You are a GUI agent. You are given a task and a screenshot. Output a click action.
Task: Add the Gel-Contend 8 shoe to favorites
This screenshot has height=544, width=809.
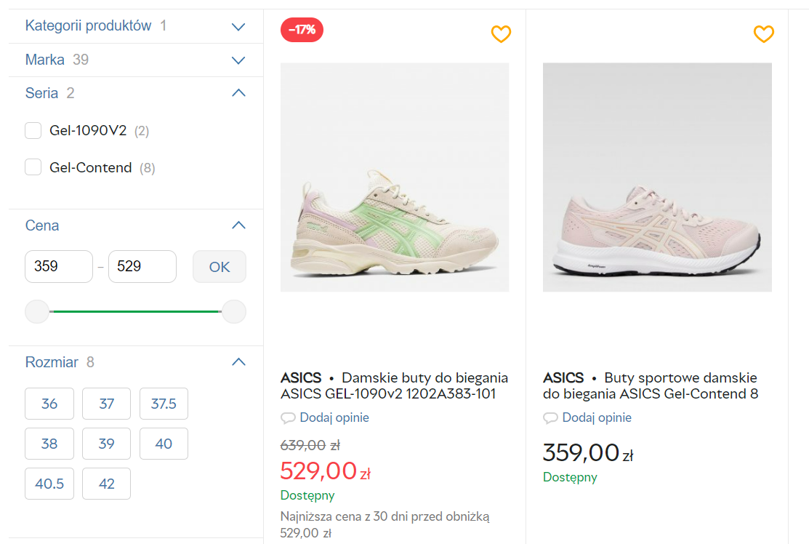(764, 34)
